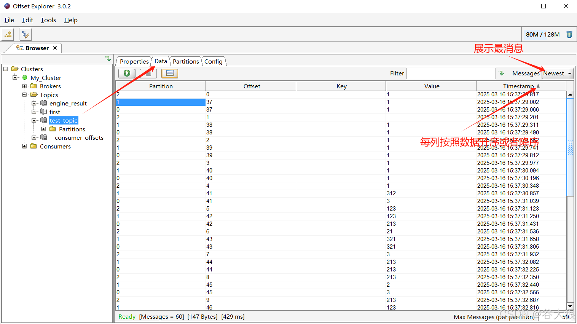577x324 pixels.
Task: Click into the Filter text field
Action: coord(451,73)
